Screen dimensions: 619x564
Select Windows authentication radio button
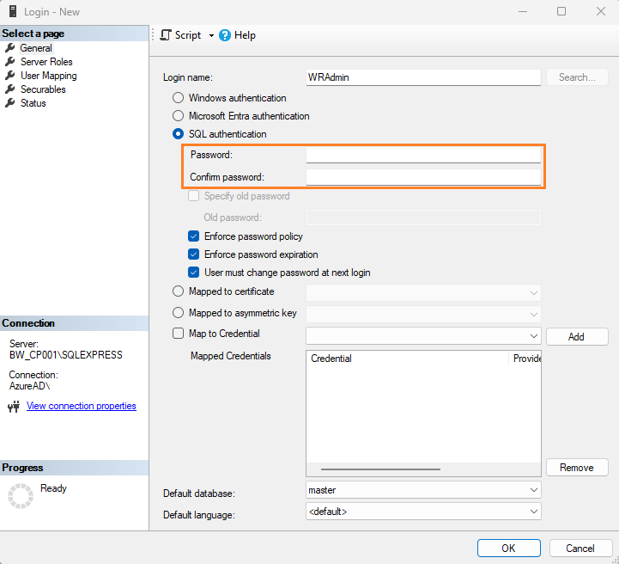(x=178, y=98)
